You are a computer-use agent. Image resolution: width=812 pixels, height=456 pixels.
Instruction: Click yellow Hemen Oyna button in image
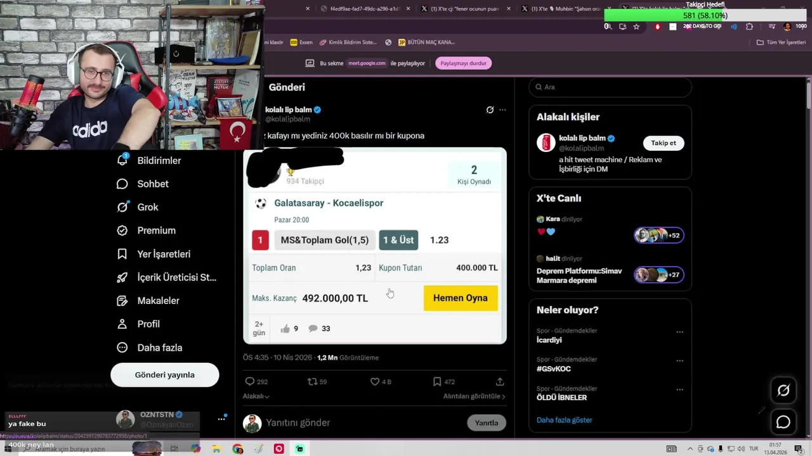(x=461, y=298)
